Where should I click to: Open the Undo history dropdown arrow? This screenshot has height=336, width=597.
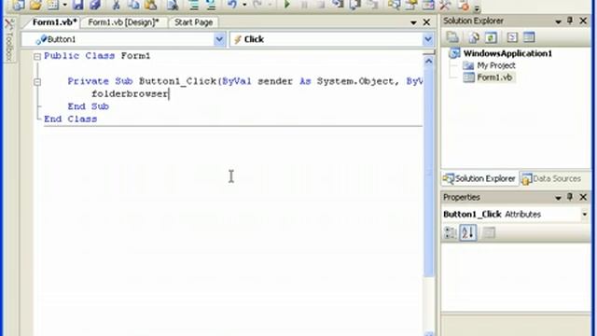[244, 5]
